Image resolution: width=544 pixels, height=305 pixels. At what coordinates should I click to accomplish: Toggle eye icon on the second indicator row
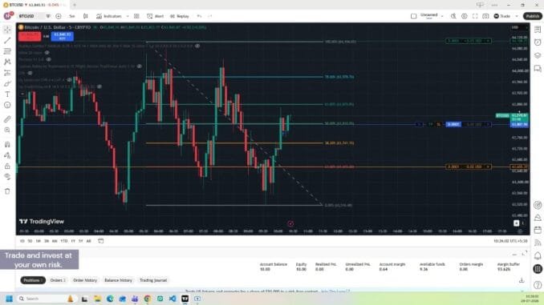47,53
